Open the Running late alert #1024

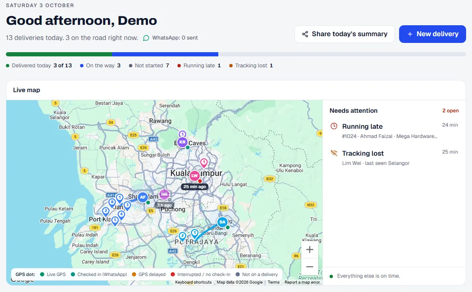(394, 131)
